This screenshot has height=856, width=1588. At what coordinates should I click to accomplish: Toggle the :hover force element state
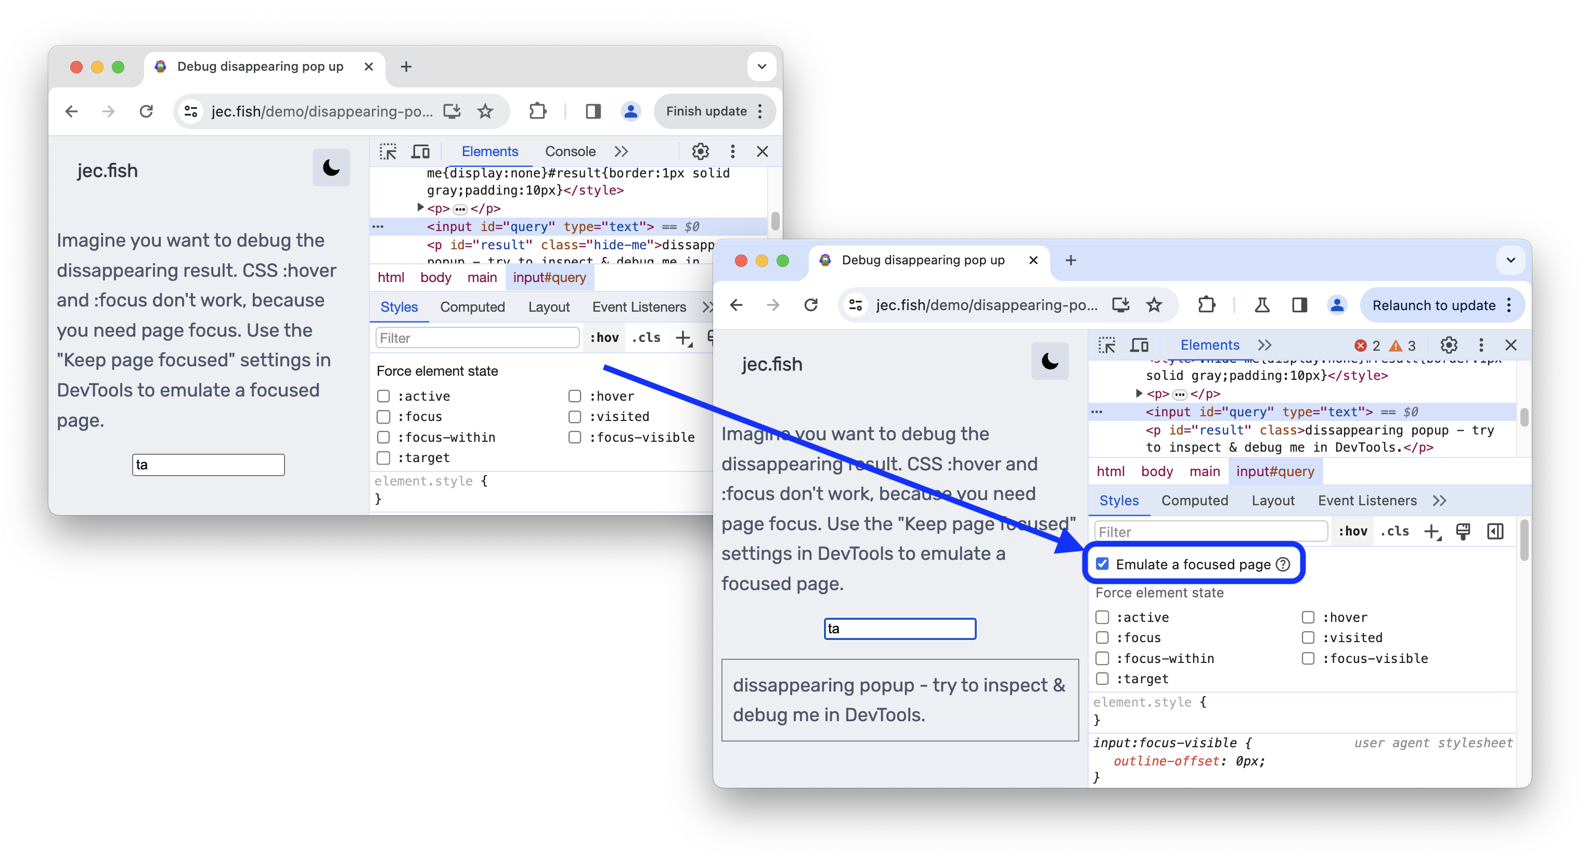pyautogui.click(x=1307, y=616)
